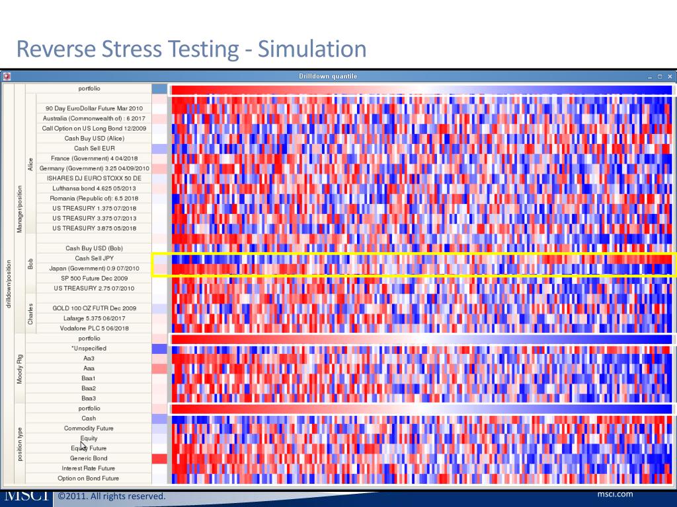Select the portfolio label under position type
Image resolution: width=677 pixels, height=507 pixels.
click(x=89, y=408)
